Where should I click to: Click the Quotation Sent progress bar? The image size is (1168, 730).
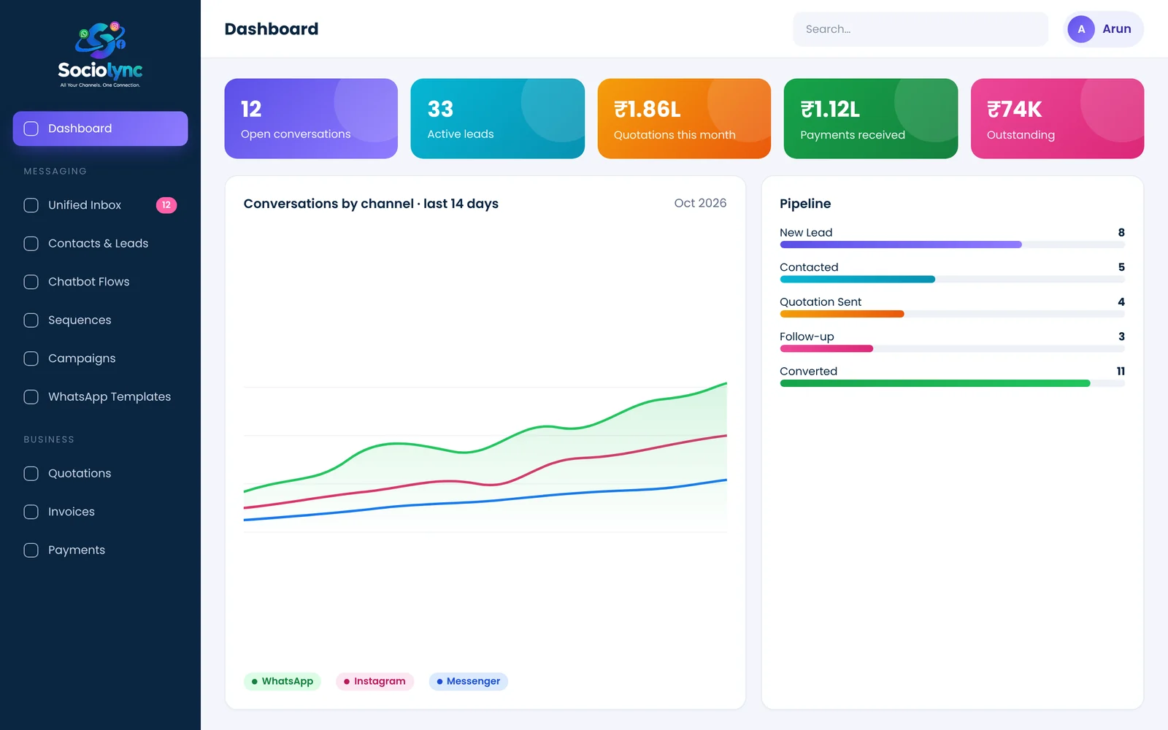click(x=952, y=314)
